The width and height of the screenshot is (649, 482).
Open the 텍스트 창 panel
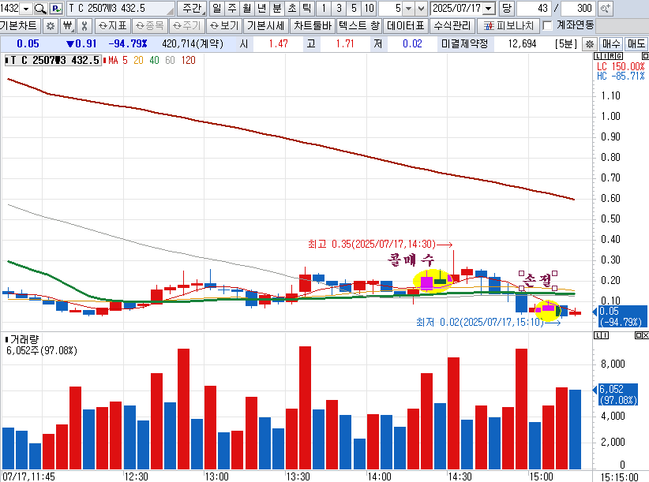(359, 26)
